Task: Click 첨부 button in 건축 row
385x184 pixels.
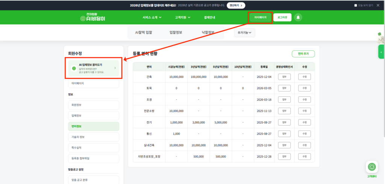Action: 284,77
